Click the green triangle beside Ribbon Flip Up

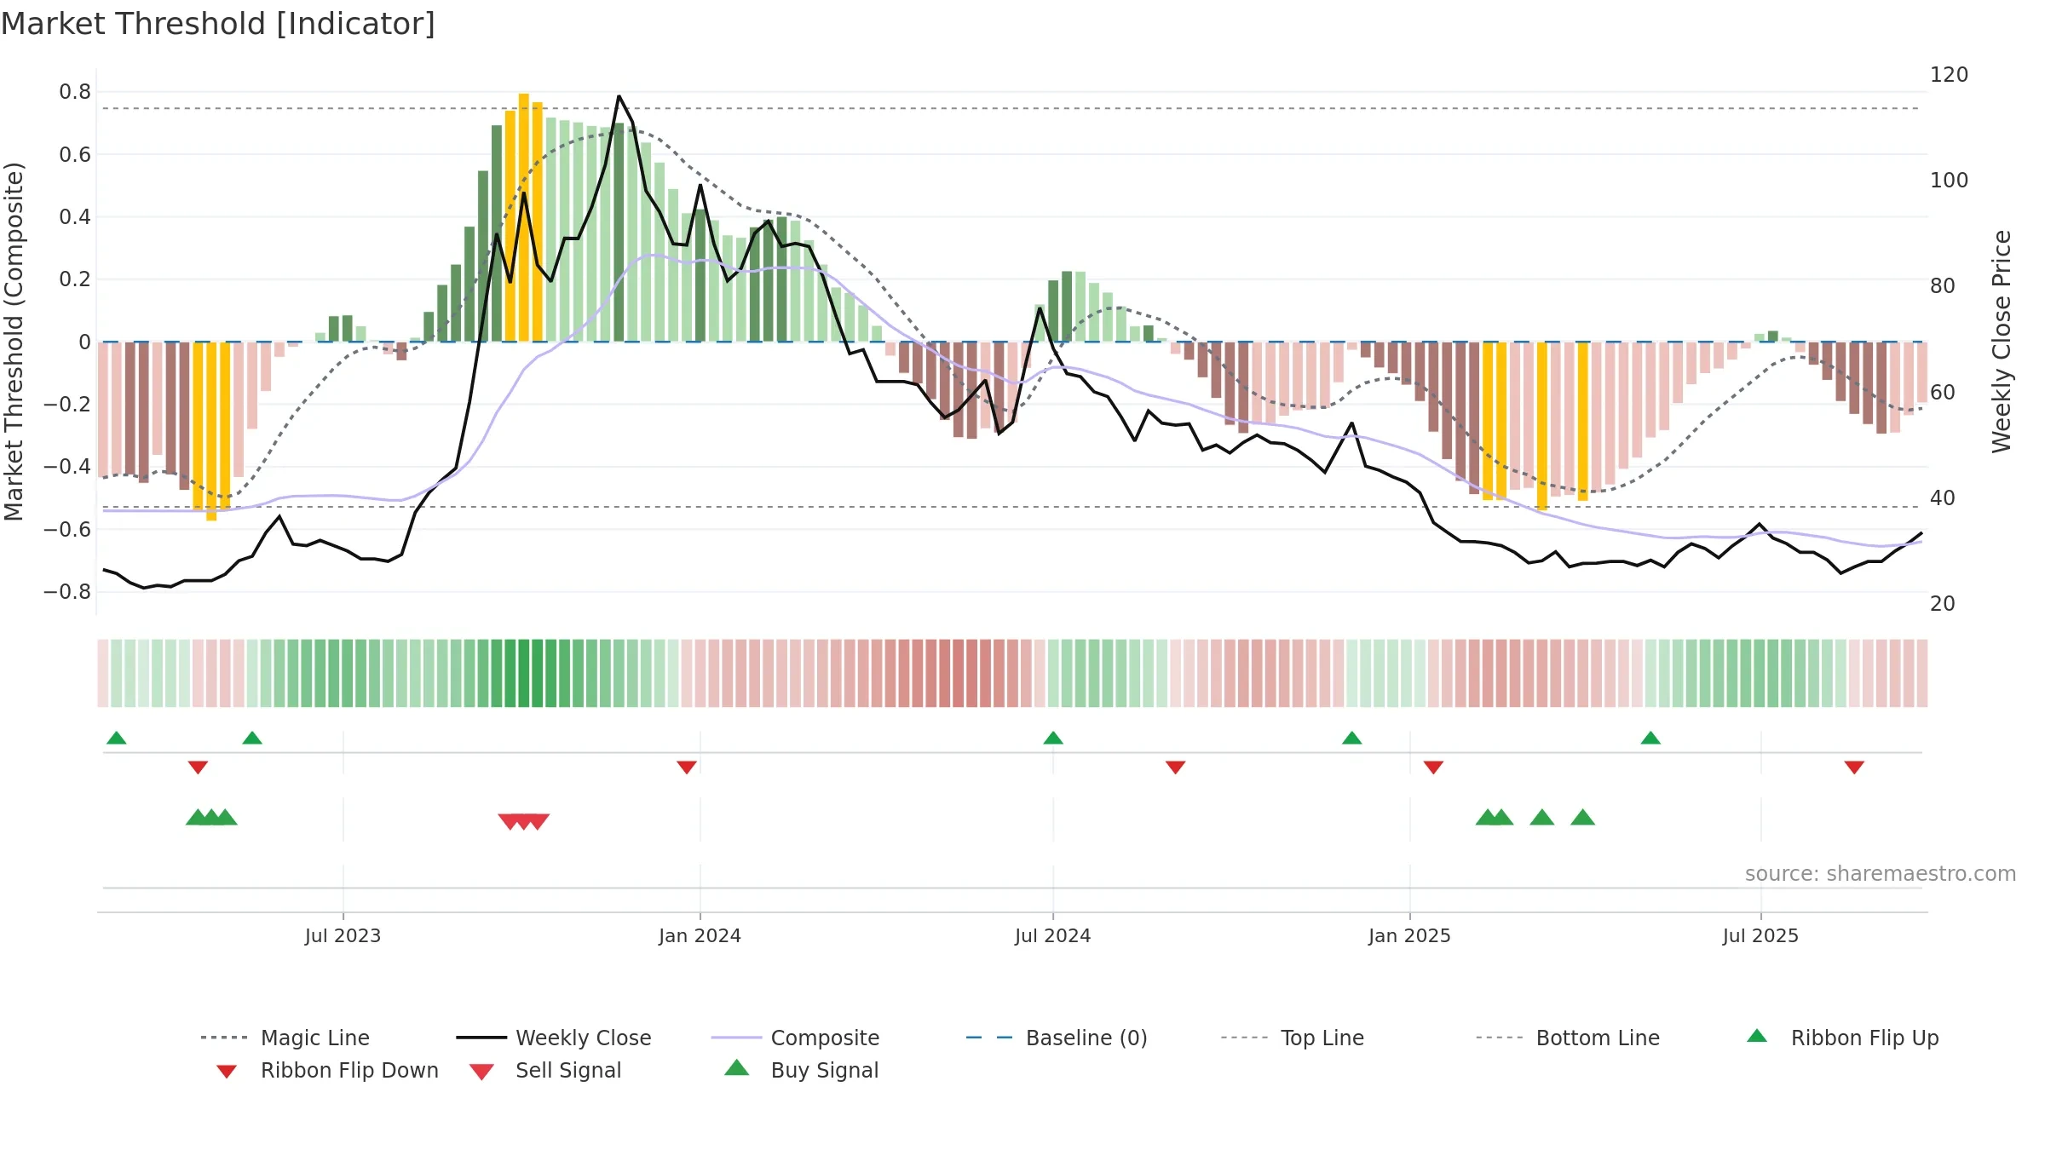(1757, 1036)
